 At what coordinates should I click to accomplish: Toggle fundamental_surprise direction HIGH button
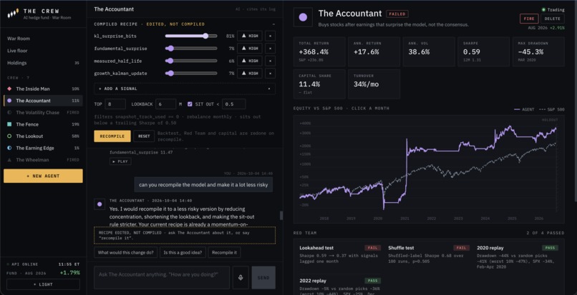click(250, 49)
